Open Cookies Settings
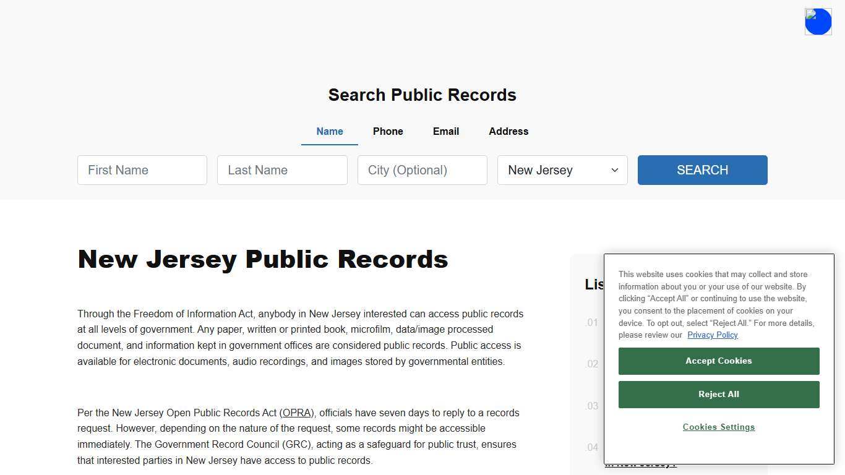The width and height of the screenshot is (845, 475). coord(718,427)
